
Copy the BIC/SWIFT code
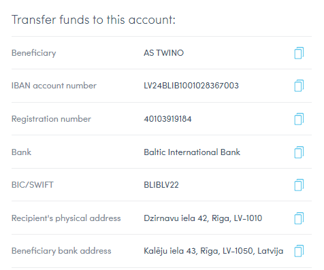click(x=299, y=185)
